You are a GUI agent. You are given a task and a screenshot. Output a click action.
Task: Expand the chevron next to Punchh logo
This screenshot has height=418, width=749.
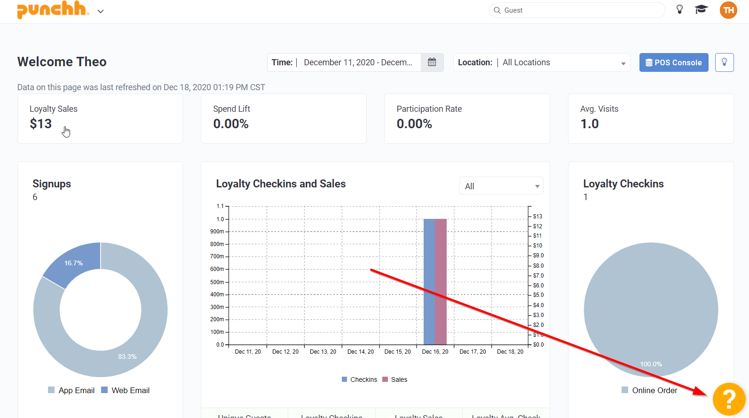[101, 11]
